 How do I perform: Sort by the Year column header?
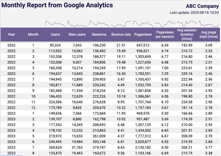(x=11, y=35)
